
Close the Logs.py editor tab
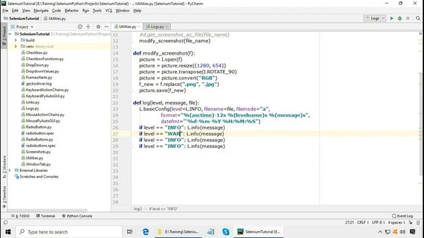(x=167, y=26)
